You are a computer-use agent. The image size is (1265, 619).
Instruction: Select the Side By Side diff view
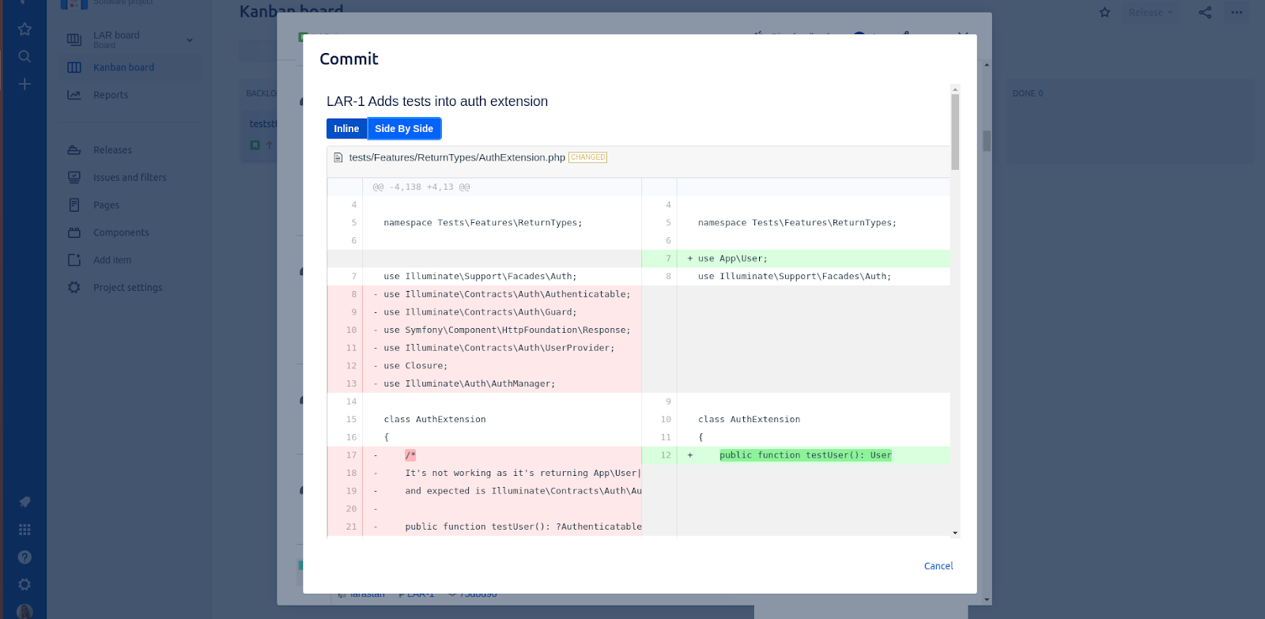tap(404, 129)
